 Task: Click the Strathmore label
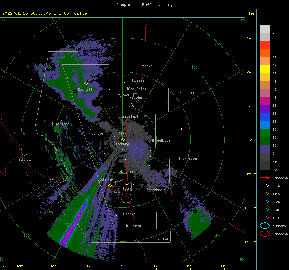coord(156,190)
